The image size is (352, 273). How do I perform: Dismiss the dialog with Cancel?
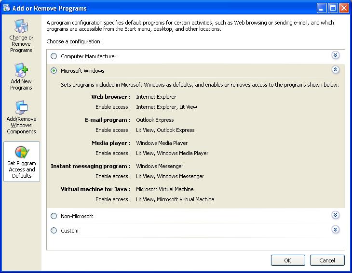tap(327, 260)
